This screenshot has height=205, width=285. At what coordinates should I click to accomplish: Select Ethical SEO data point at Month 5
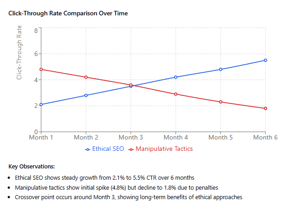click(x=220, y=70)
